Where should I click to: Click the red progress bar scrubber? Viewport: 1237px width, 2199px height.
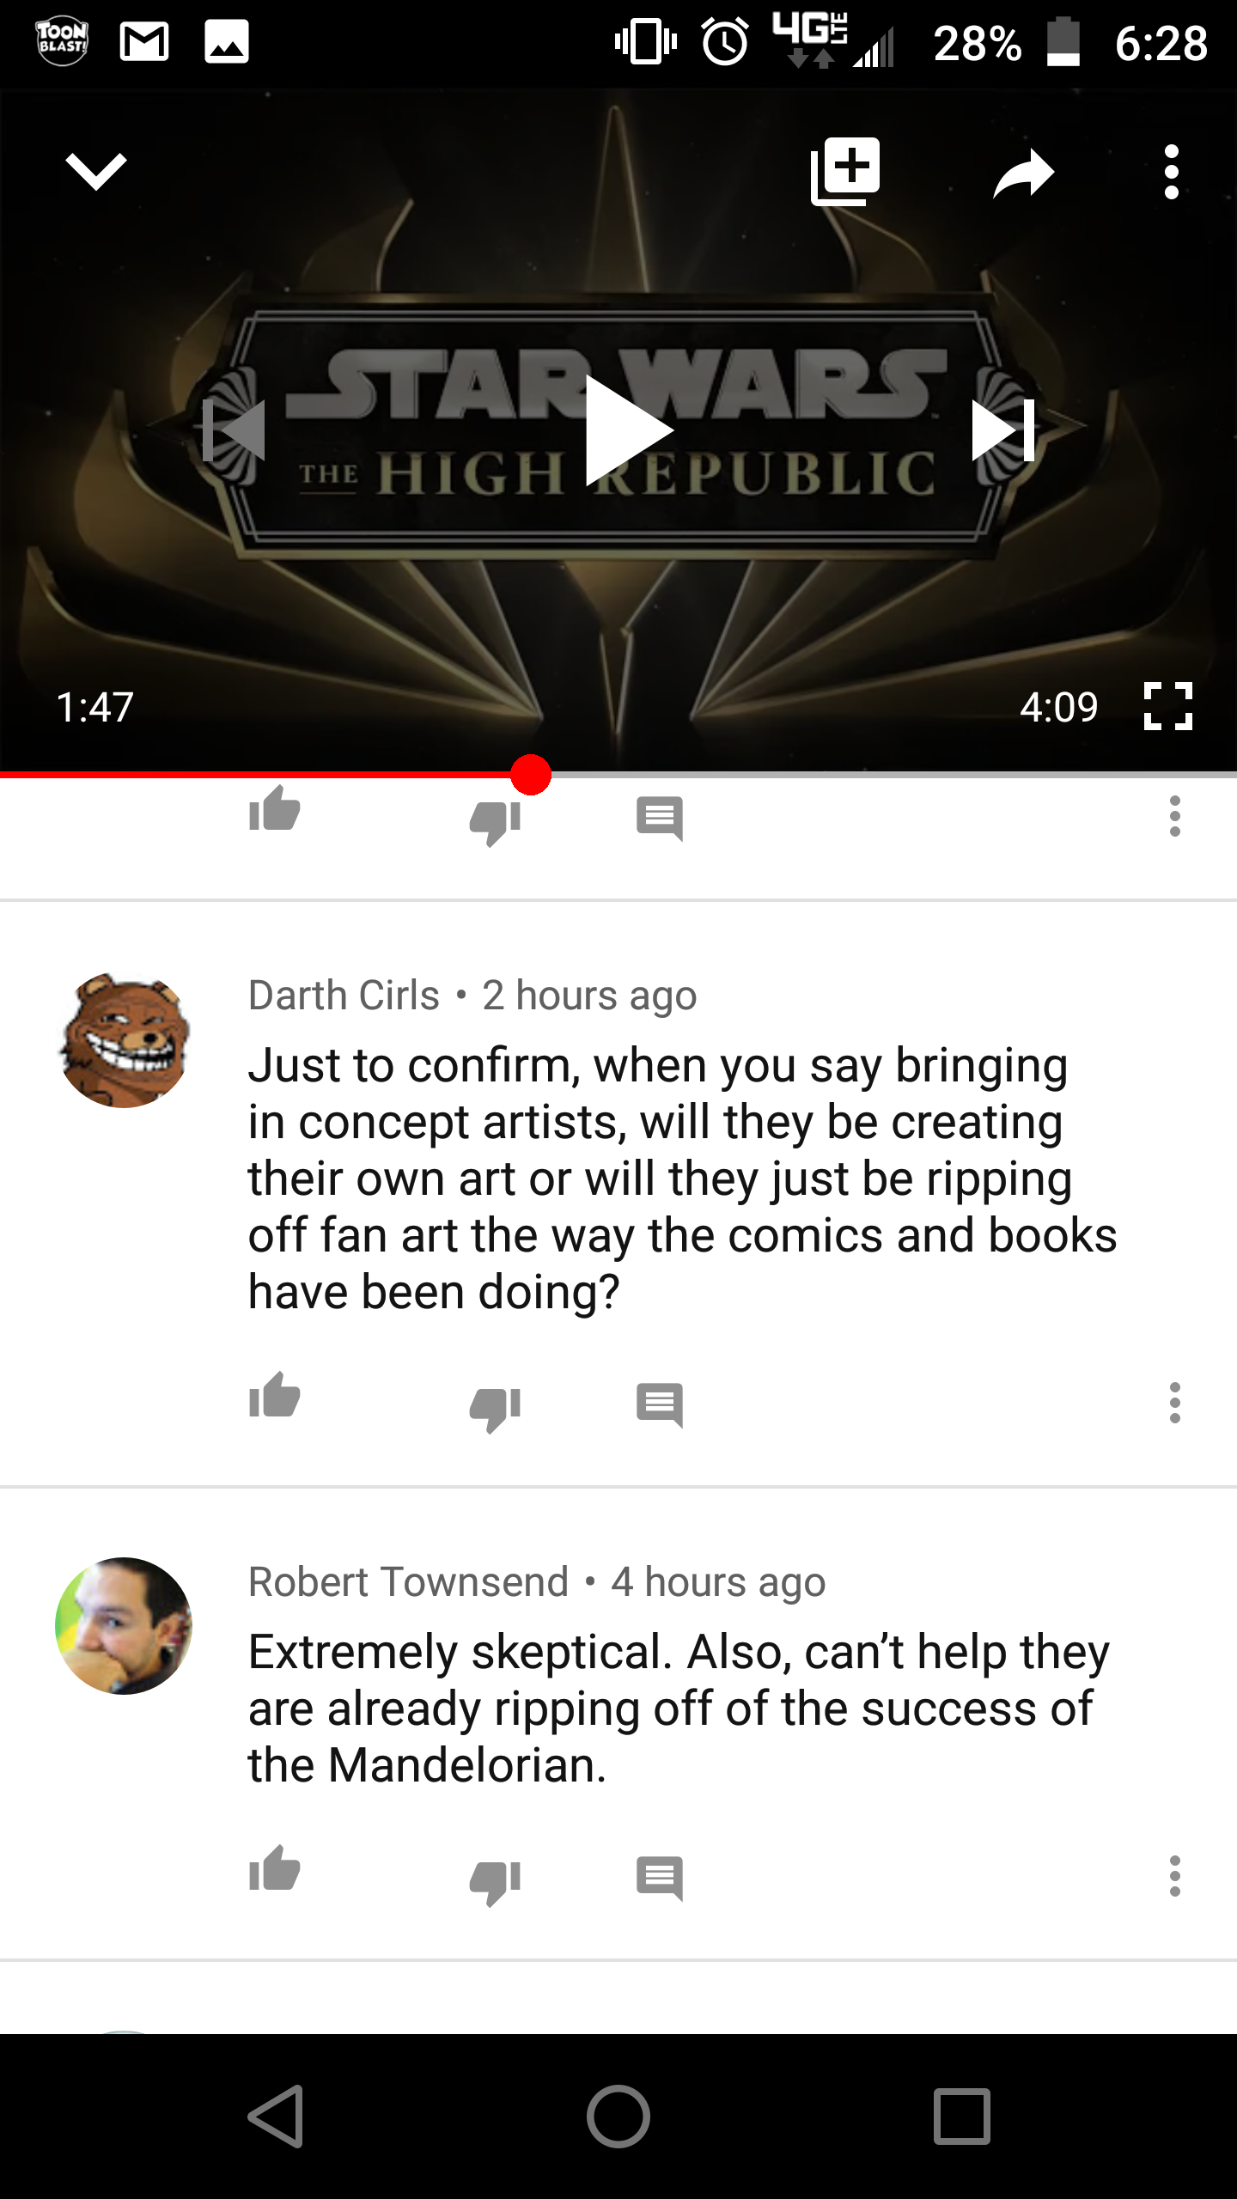click(x=531, y=775)
